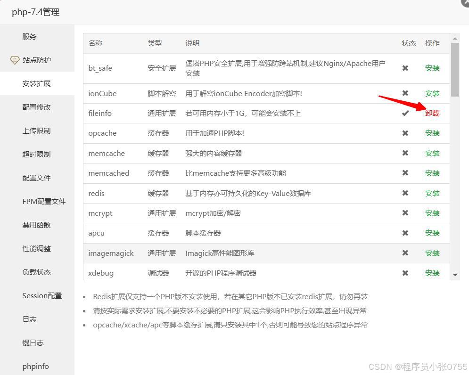Click the cross status icon for bt_safe
The width and height of the screenshot is (469, 375).
click(405, 68)
